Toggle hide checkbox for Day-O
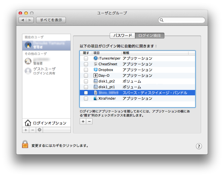The image size is (224, 177). (86, 75)
